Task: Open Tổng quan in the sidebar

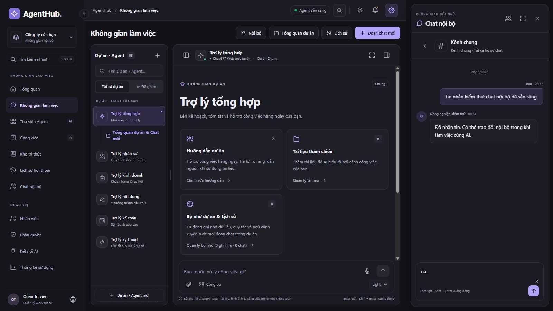Action: pos(42,89)
